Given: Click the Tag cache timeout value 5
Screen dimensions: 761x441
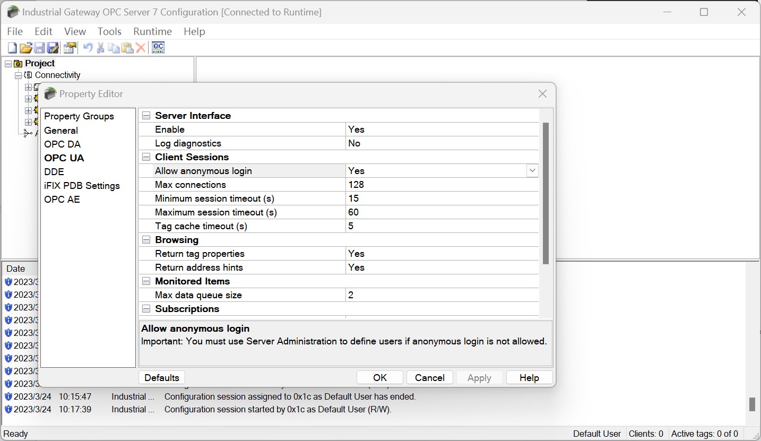Looking at the screenshot, I should tap(442, 226).
